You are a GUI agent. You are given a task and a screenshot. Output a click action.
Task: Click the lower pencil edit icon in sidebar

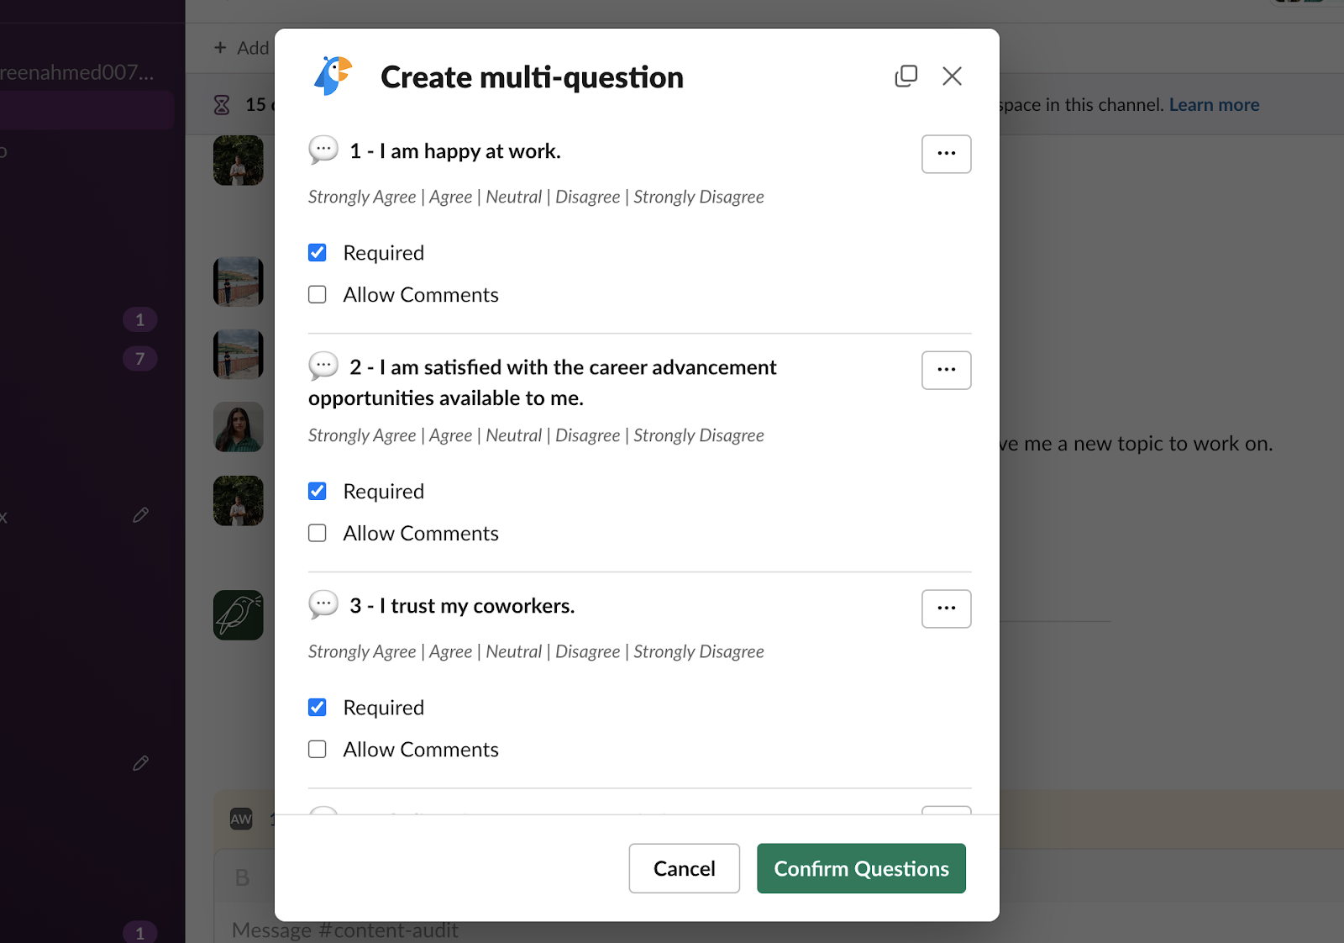pos(141,763)
